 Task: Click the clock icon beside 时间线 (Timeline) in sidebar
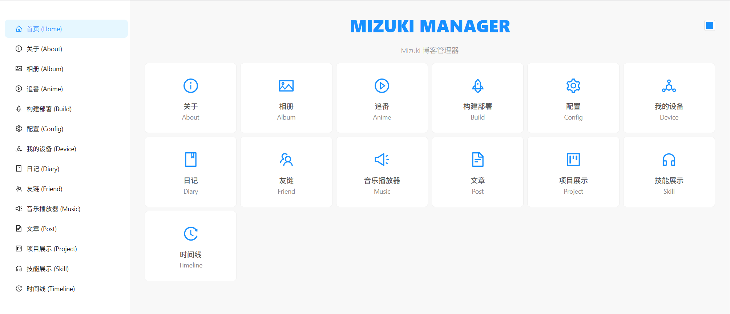pyautogui.click(x=19, y=289)
